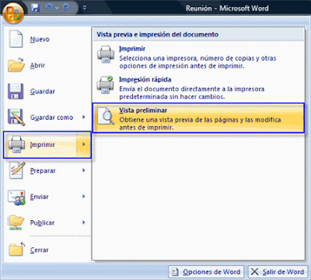
Task: Click printer icon of Imprimir in submenu
Action: (106, 54)
